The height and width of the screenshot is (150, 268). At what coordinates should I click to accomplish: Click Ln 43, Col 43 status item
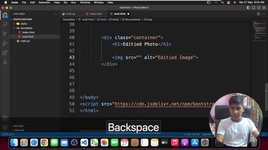(x=192, y=134)
